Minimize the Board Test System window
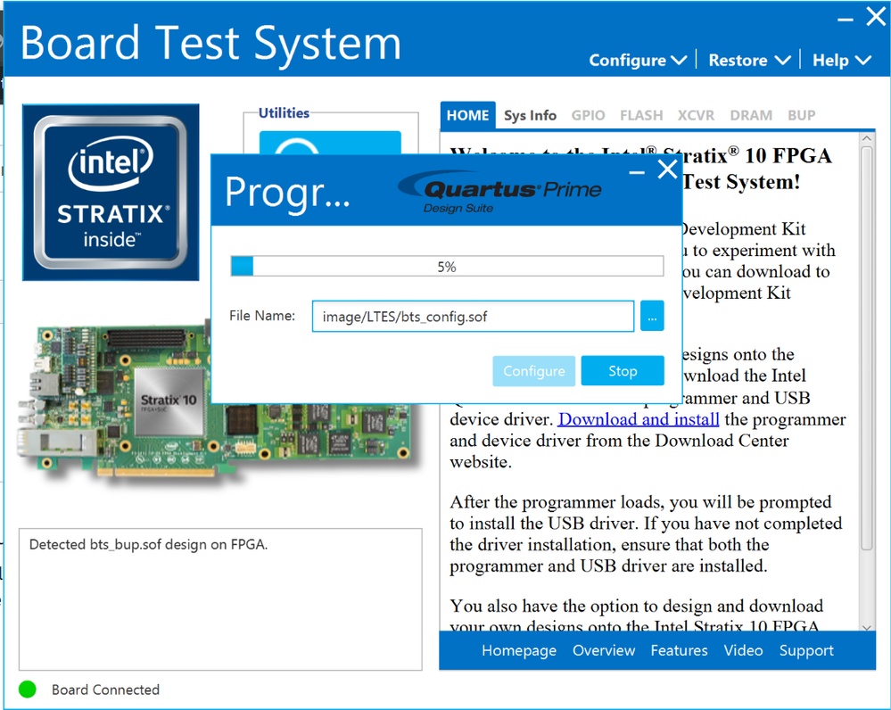Screen dimensions: 891x710 [x=846, y=20]
